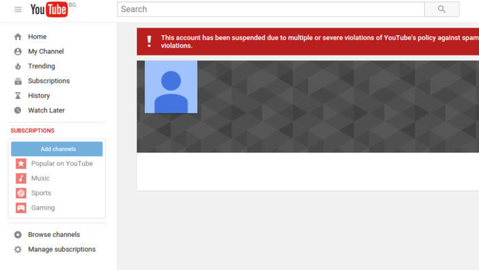Open Manage subscriptions

coord(62,249)
